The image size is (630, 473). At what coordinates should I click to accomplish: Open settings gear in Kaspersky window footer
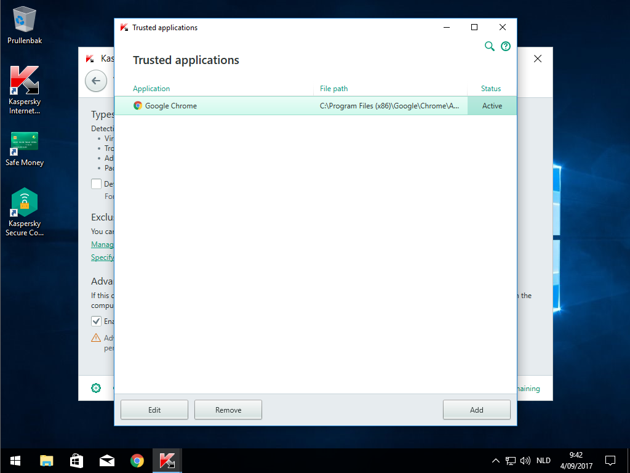tap(96, 388)
